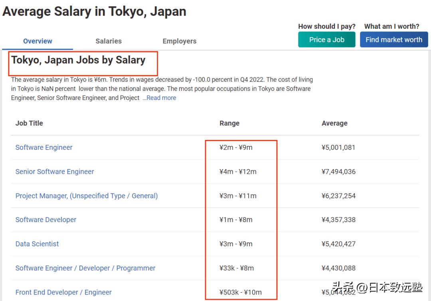Open the Front End Developer / Engineer link
This screenshot has height=301, width=431.
(x=63, y=292)
